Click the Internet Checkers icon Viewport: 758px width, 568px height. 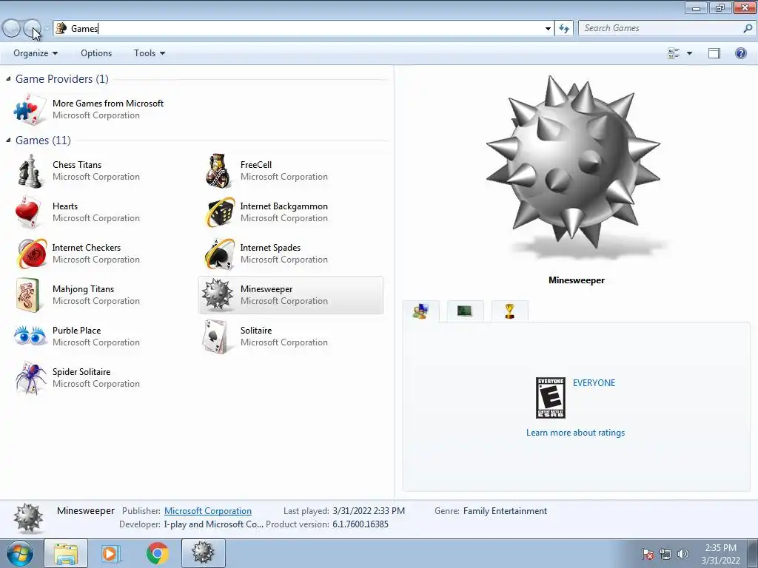31,254
